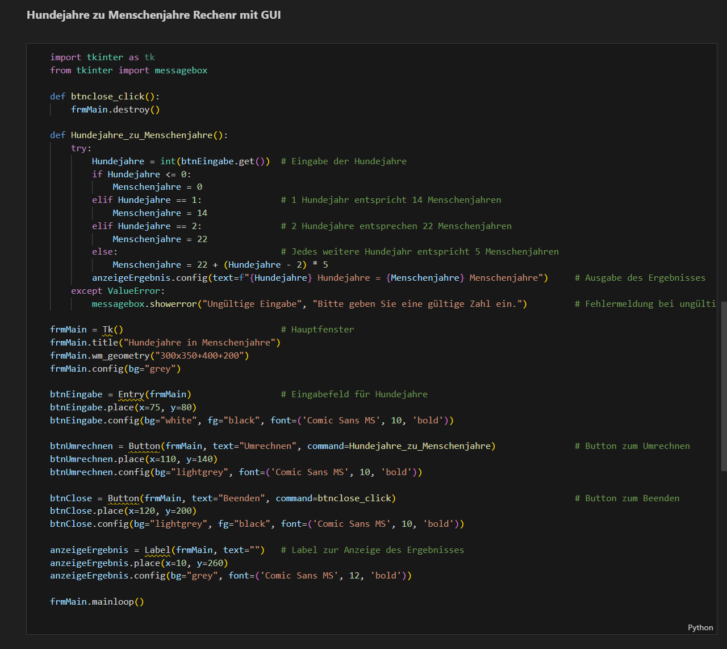Click 'btnUmrechnen.config(bg="lightgrey"' line
This screenshot has width=727, height=649.
tap(236, 472)
